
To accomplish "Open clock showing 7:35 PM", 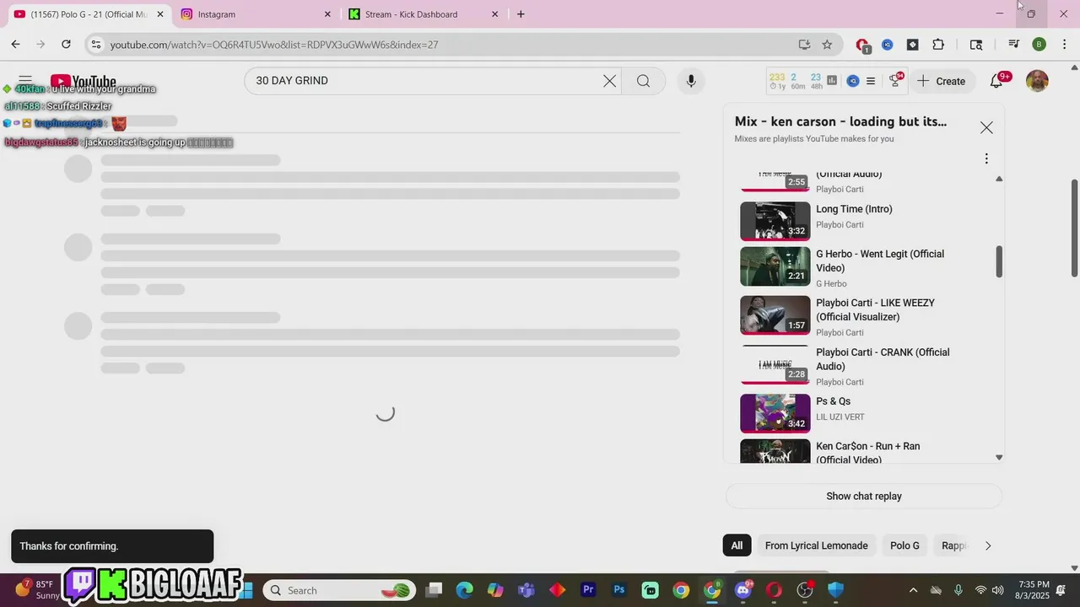I will (x=1034, y=590).
